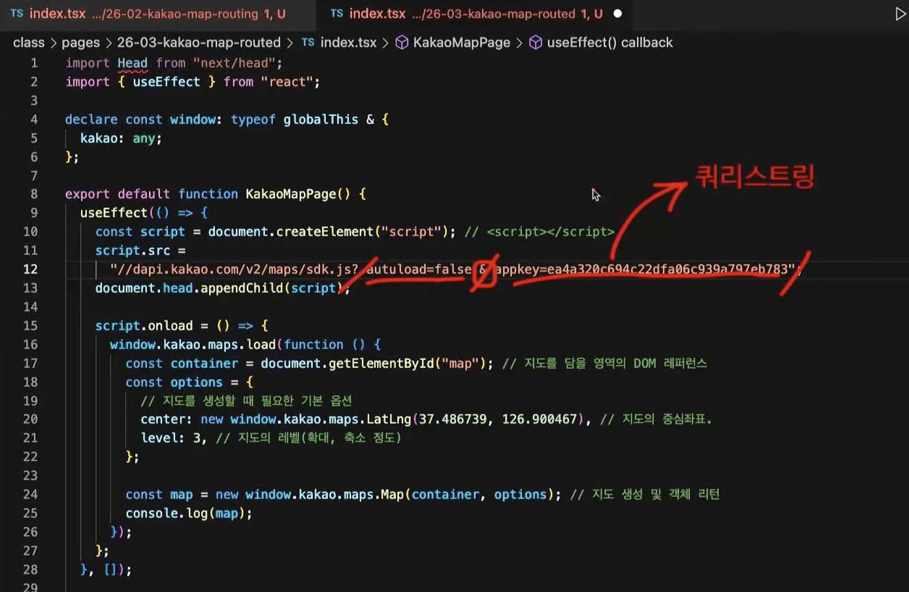The width and height of the screenshot is (909, 592).
Task: Click line number 12 in the gutter
Action: tap(31, 269)
